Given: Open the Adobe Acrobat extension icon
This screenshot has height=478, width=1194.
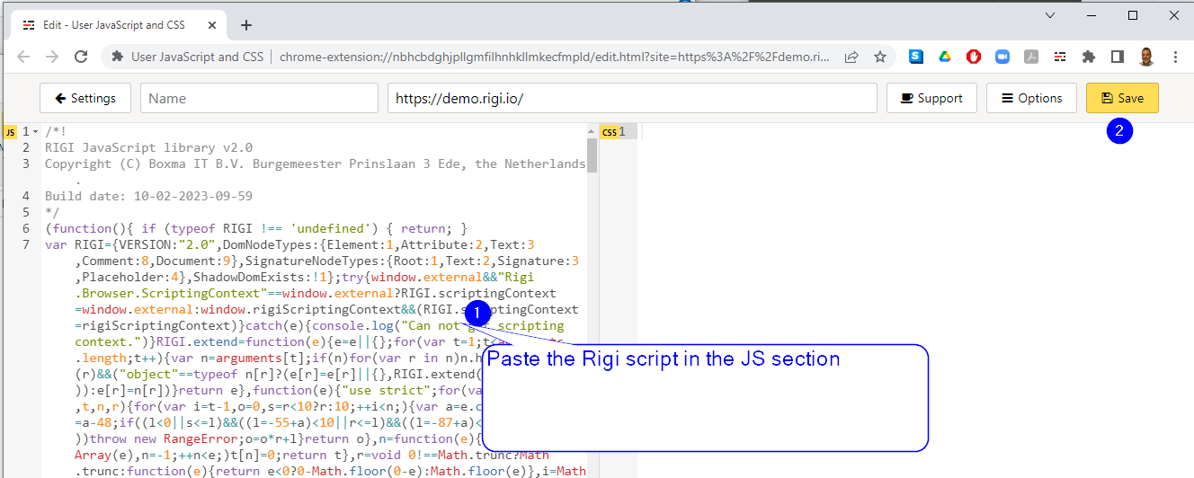Looking at the screenshot, I should coord(1031,57).
